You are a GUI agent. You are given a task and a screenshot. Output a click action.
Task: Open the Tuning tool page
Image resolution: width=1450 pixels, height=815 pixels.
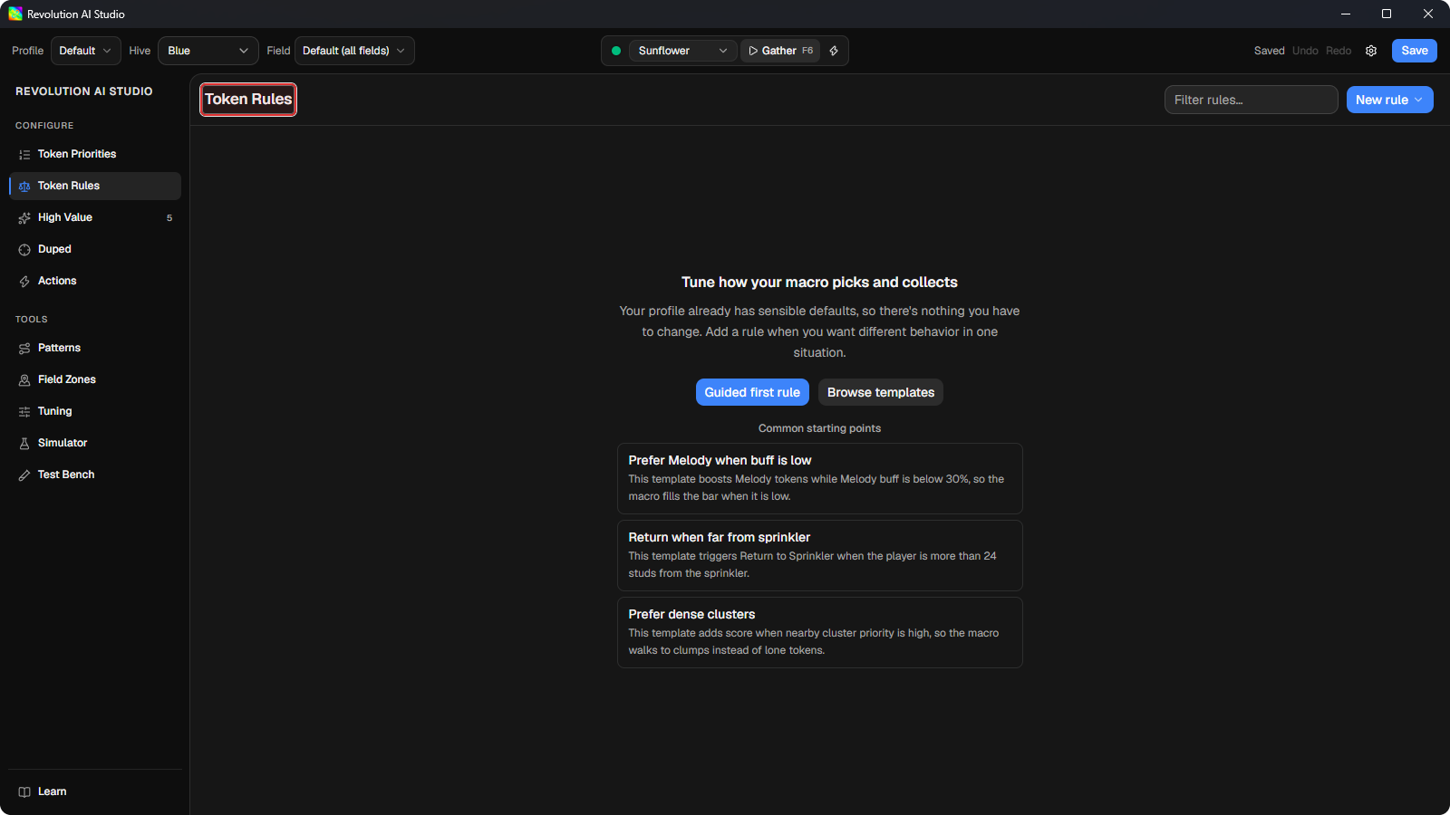[x=95, y=411]
